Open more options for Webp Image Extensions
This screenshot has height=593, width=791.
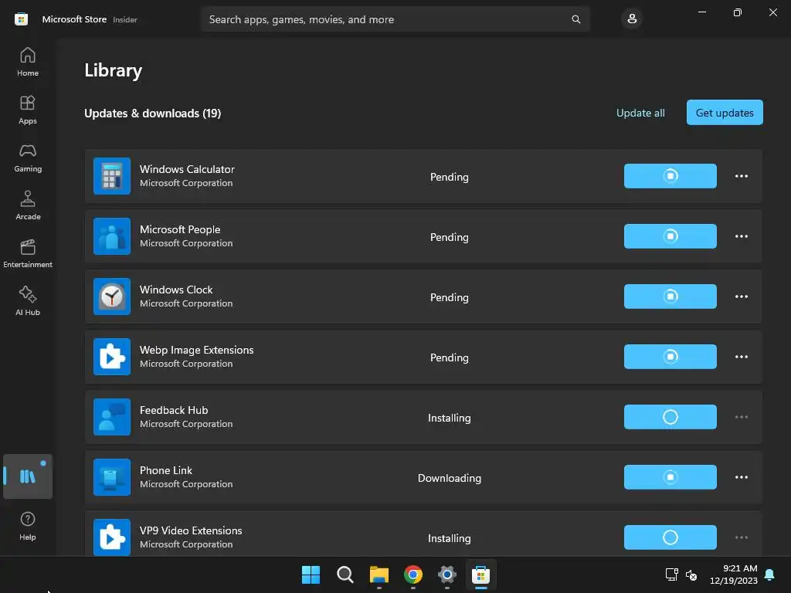pyautogui.click(x=741, y=357)
